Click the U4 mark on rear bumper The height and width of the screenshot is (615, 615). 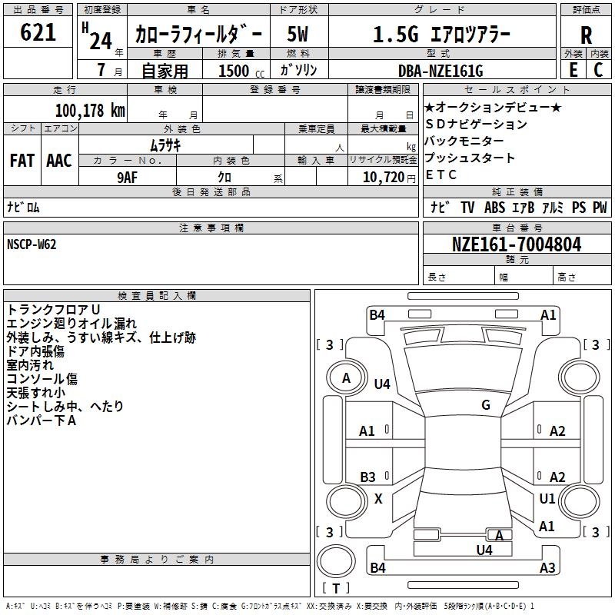pyautogui.click(x=484, y=550)
